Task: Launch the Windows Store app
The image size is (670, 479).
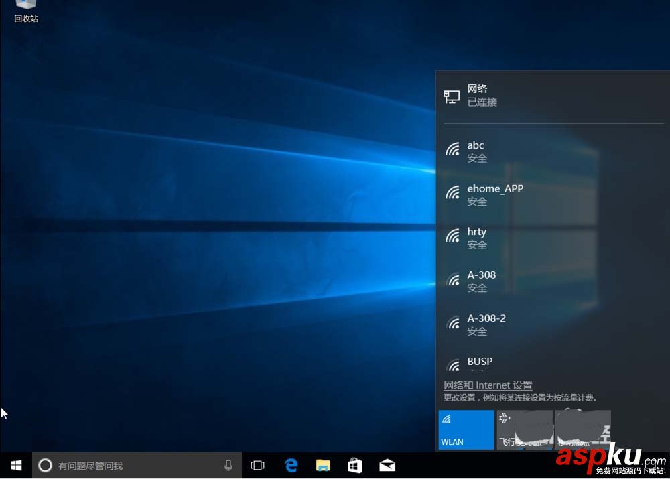Action: tap(354, 465)
